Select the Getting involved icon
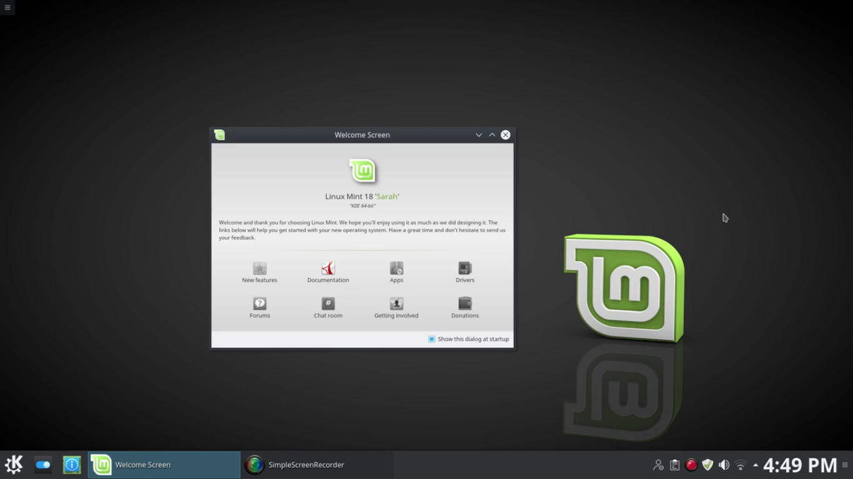Screen dimensions: 853x479 click(x=396, y=304)
